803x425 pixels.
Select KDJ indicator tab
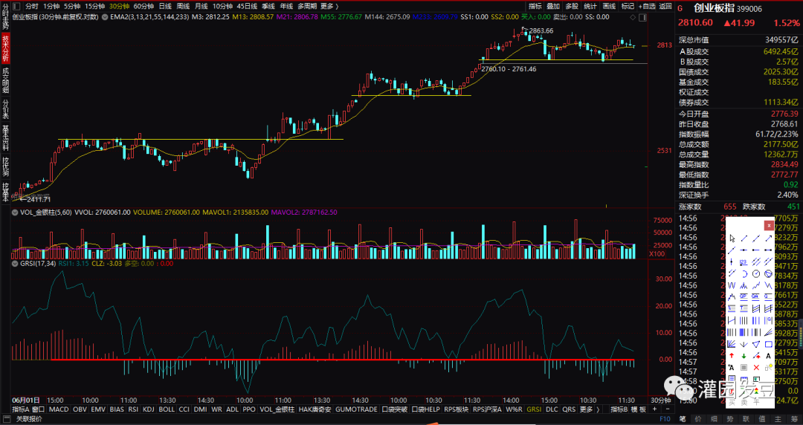[x=149, y=409]
